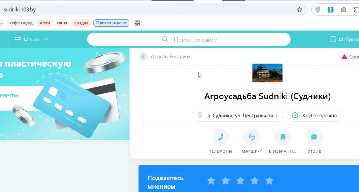Click the Усадьбы Беларуси breadcrumb link
This screenshot has height=192, width=359.
170,56
